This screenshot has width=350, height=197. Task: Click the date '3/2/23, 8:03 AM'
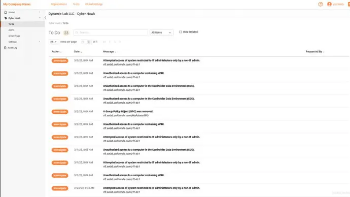(84, 137)
